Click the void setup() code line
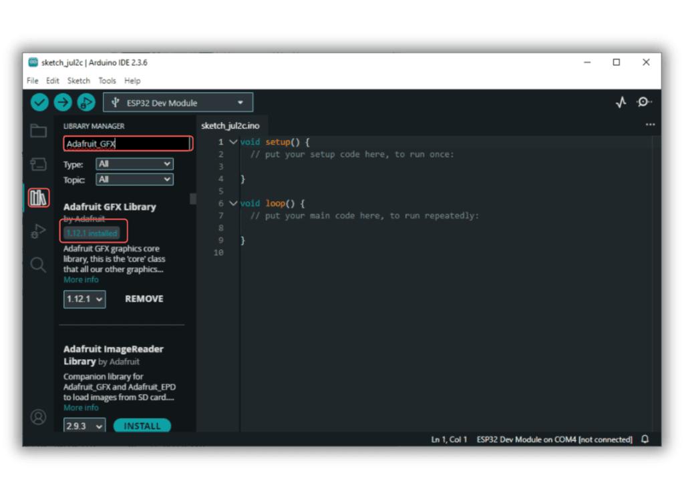684x499 pixels. (x=275, y=142)
